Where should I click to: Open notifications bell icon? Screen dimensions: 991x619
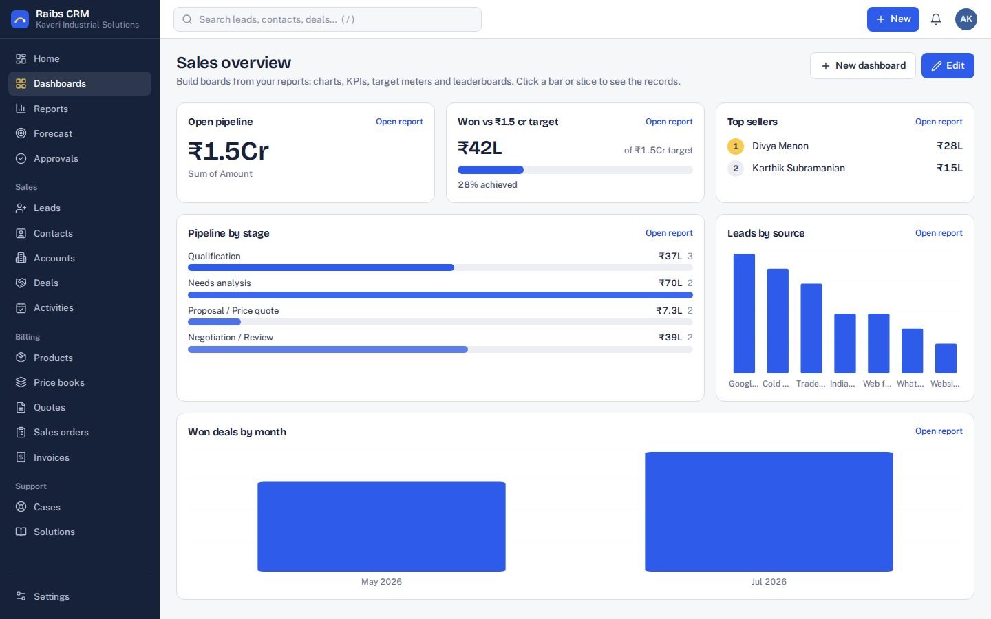[x=936, y=19]
